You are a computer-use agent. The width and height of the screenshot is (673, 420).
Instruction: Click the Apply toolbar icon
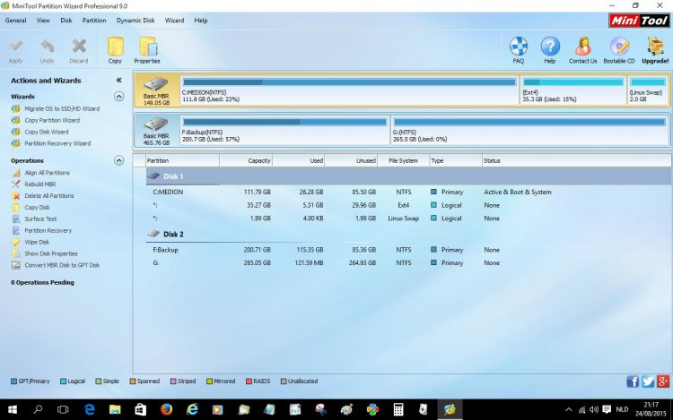[15, 47]
